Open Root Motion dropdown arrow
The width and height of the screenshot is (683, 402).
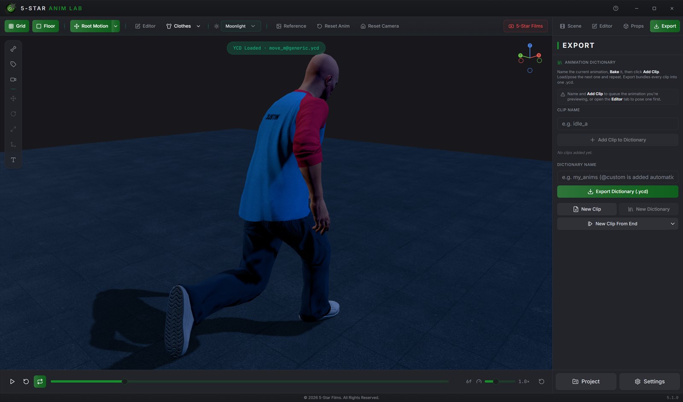pos(116,26)
